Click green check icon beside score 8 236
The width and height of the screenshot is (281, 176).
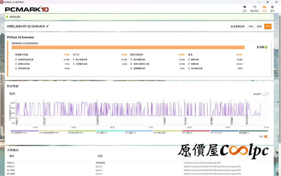coord(266,47)
